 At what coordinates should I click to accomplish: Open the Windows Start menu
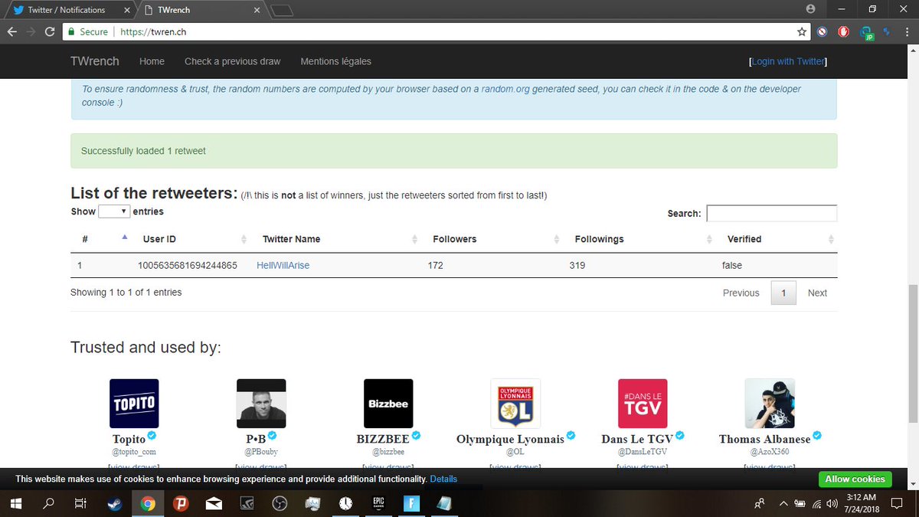click(x=17, y=503)
